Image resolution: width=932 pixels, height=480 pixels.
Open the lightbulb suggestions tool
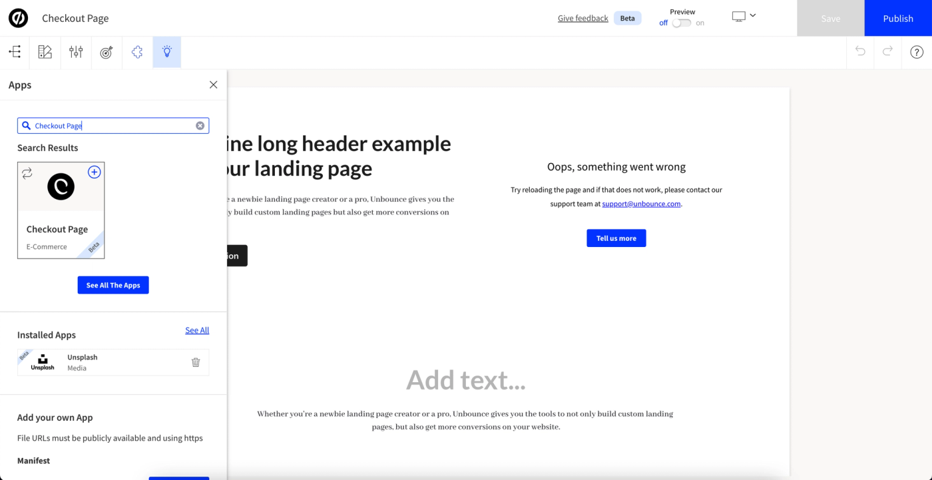(167, 52)
